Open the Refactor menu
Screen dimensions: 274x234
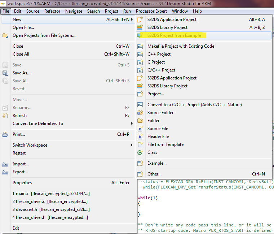click(x=52, y=11)
